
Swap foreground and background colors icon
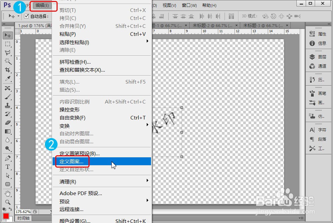(10, 209)
